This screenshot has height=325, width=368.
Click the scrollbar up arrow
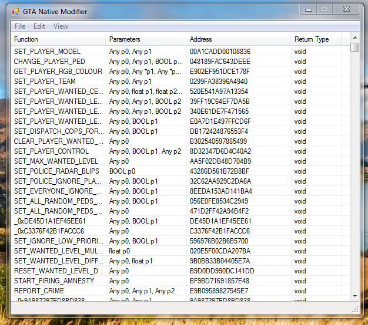pos(355,38)
